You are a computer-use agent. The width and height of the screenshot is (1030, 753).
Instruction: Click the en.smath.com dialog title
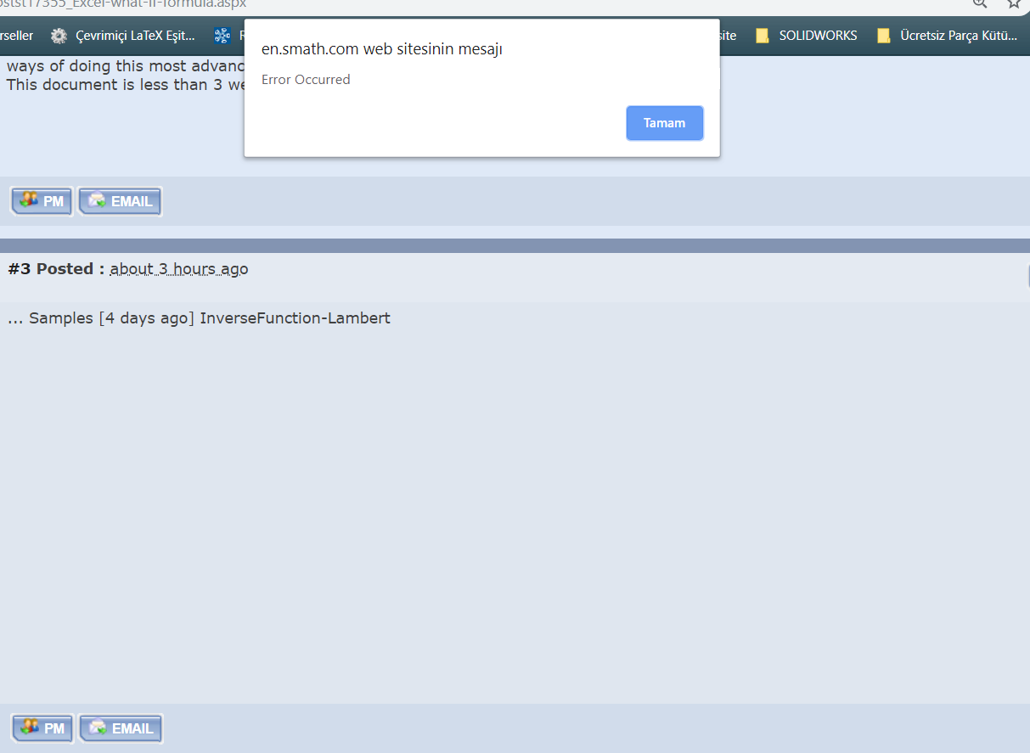tap(381, 48)
